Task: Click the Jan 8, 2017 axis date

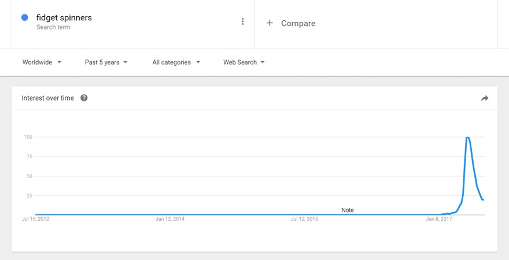Action: click(439, 220)
